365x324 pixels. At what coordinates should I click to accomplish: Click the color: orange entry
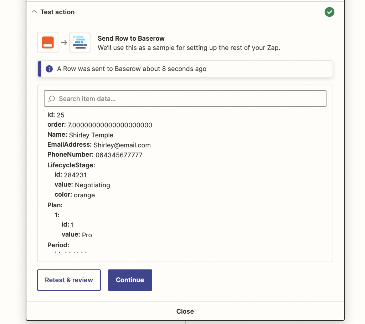point(75,195)
